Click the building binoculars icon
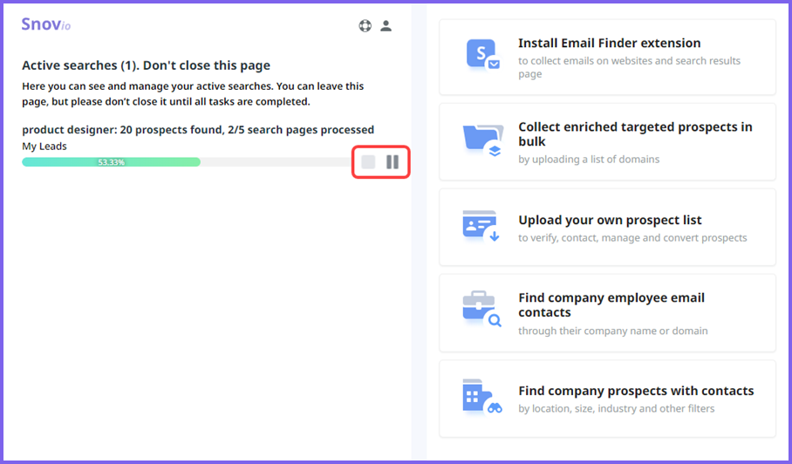 click(x=482, y=397)
